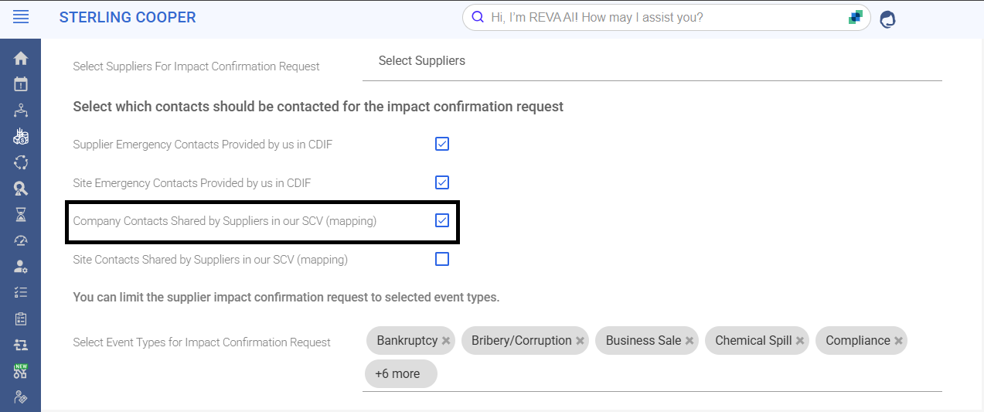
Task: Uncheck Supplier Emergency Contacts in CDIF checkbox
Action: click(442, 144)
